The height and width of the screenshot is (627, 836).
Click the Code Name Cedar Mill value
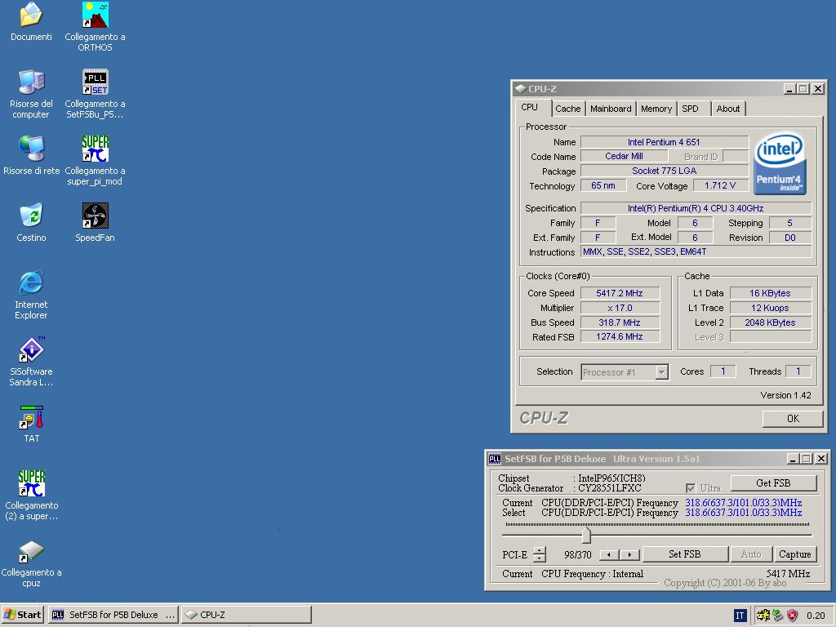(624, 156)
